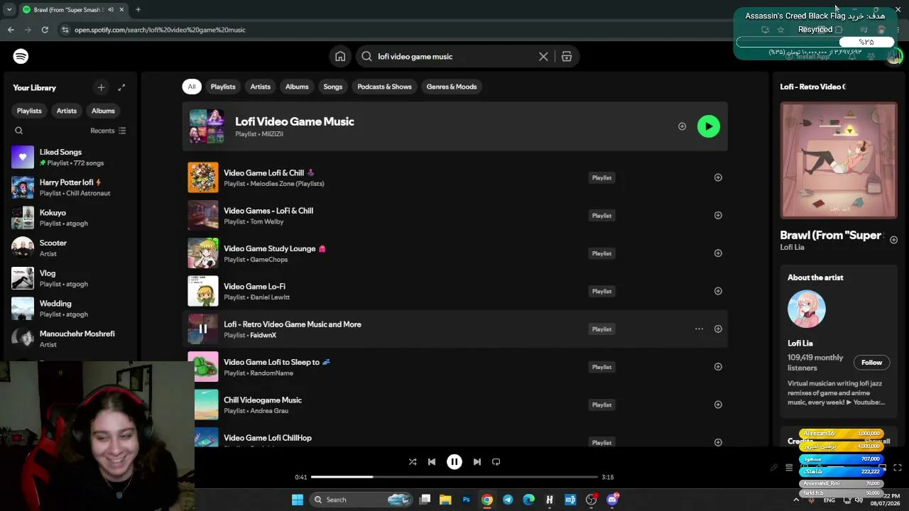The width and height of the screenshot is (909, 511).
Task: Add Video Game Lofi ChillHop to library
Action: point(718,442)
